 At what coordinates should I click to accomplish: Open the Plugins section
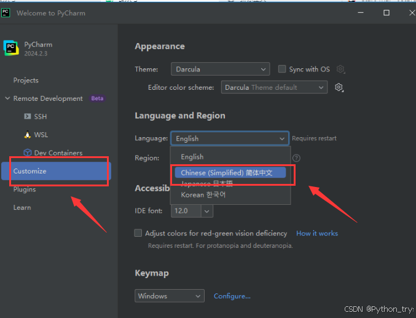[x=25, y=189]
